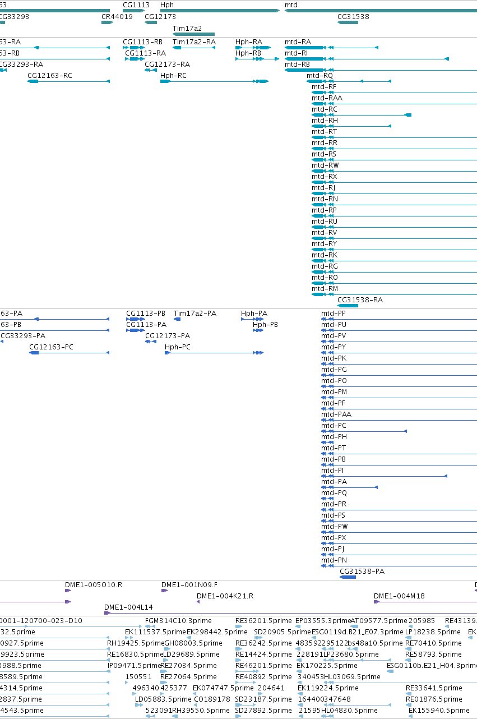Select the mtd-RQ transcript label
The height and width of the screenshot is (719, 477).
tap(319, 76)
